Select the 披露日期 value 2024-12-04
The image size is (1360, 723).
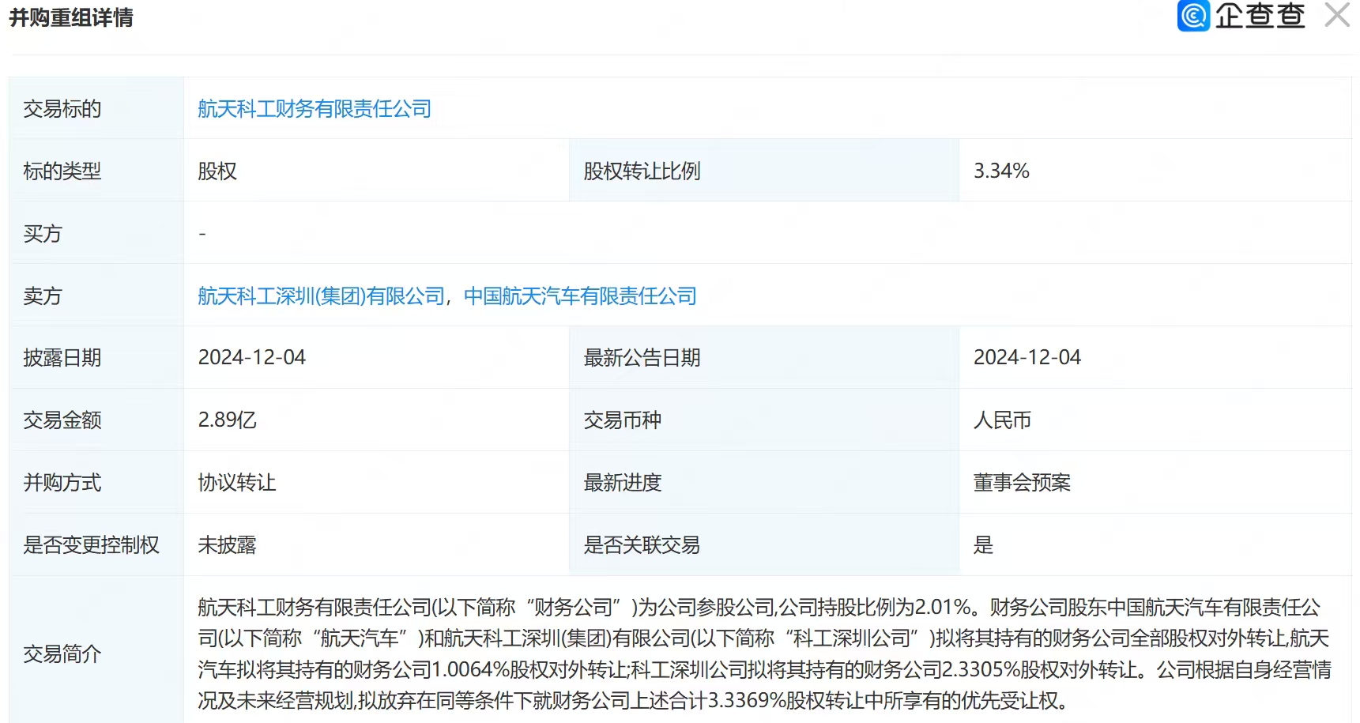tap(251, 358)
